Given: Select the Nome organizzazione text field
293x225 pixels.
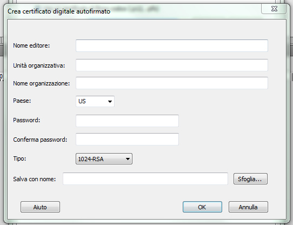Looking at the screenshot, I should coord(172,83).
